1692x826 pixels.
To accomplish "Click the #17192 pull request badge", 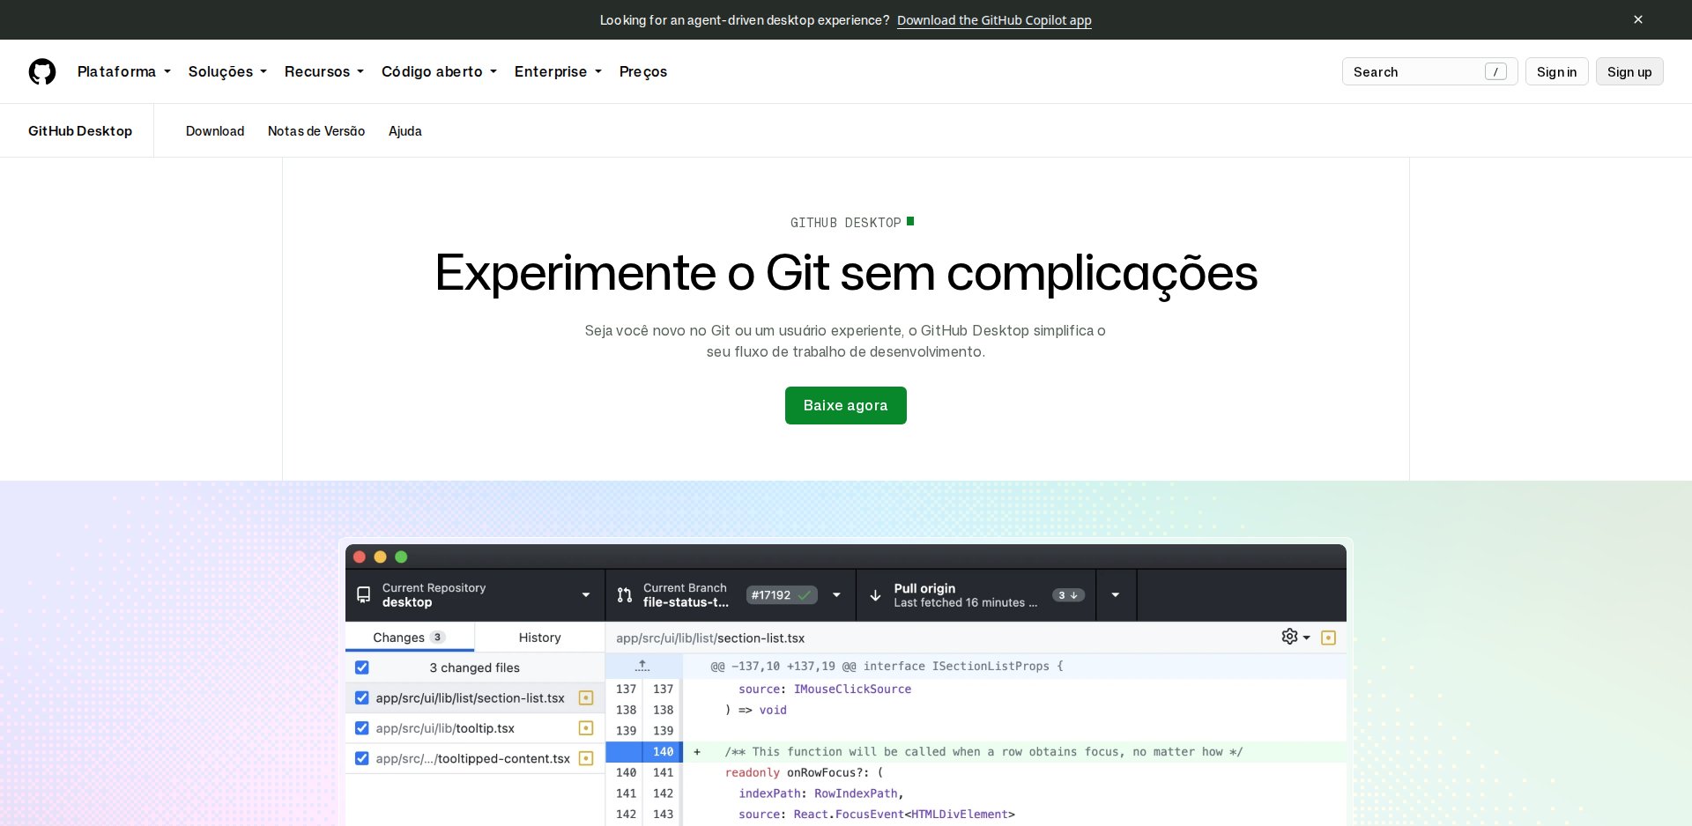I will pyautogui.click(x=782, y=595).
